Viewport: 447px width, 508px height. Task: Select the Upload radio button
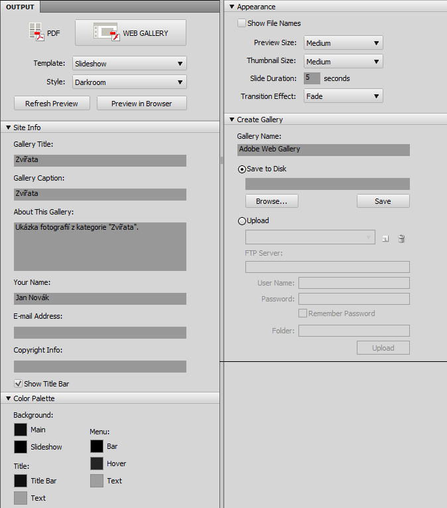(242, 221)
